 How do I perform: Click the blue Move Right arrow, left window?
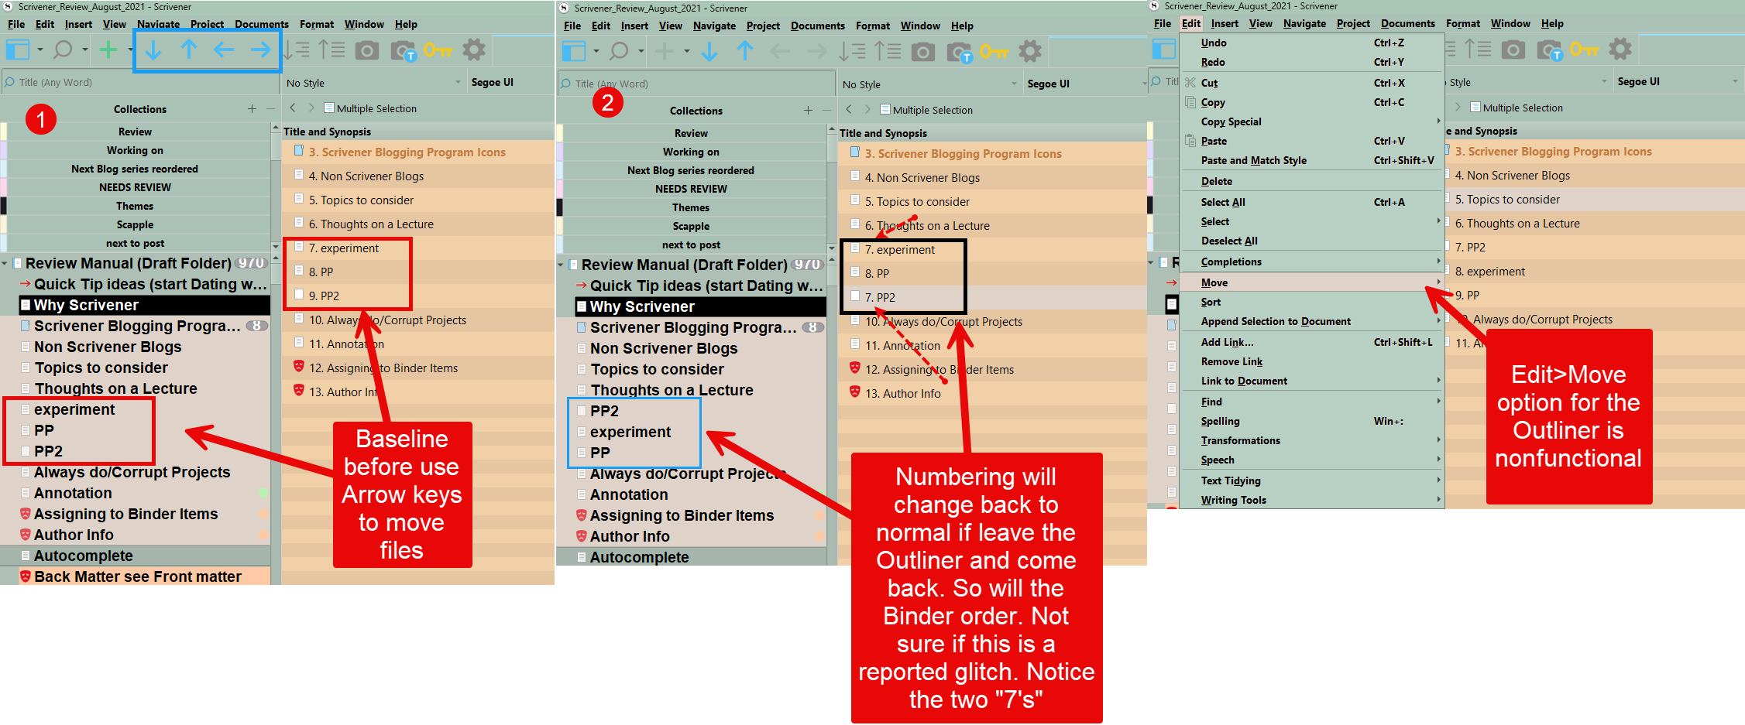click(261, 50)
